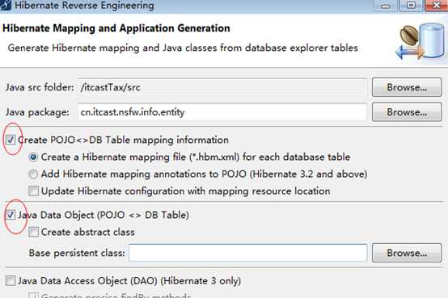Click the Java package input field
The image size is (448, 298).
[222, 112]
